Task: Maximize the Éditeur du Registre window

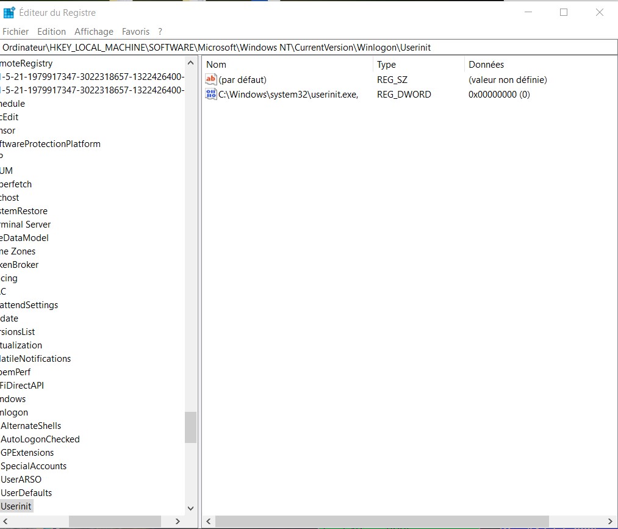Action: tap(564, 12)
